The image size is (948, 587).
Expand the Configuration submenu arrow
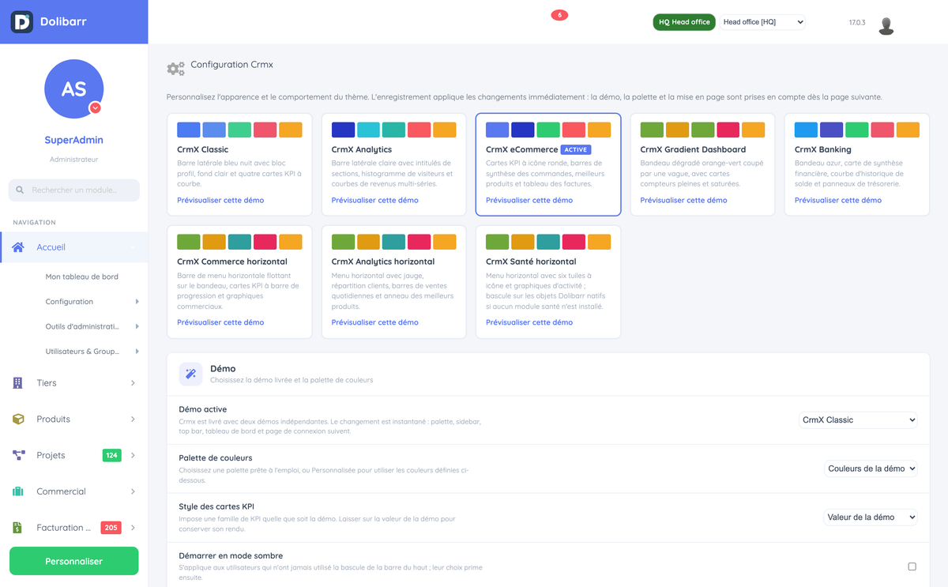(137, 302)
